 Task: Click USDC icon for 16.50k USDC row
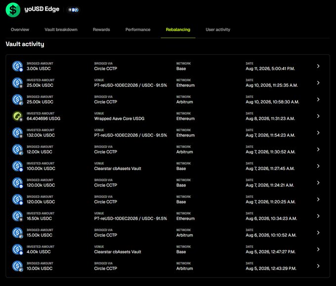[17, 216]
